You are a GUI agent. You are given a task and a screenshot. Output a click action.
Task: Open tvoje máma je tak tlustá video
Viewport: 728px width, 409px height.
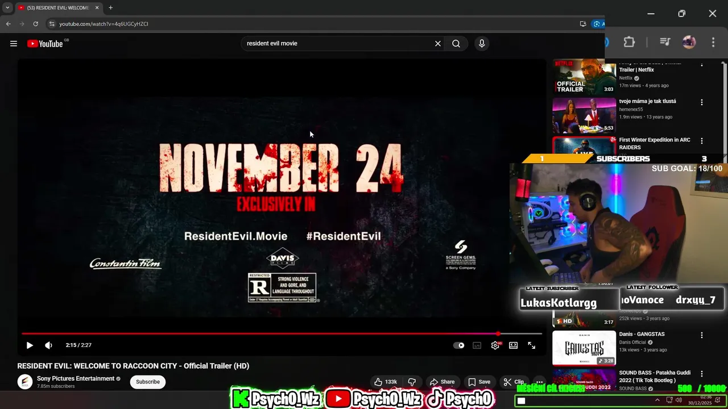(647, 101)
